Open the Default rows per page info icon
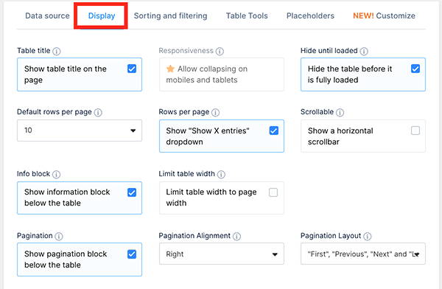This screenshot has height=289, width=442. [98, 112]
